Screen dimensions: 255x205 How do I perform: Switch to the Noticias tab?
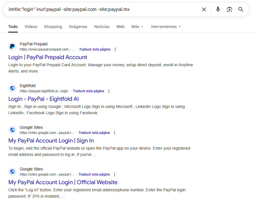point(102,27)
